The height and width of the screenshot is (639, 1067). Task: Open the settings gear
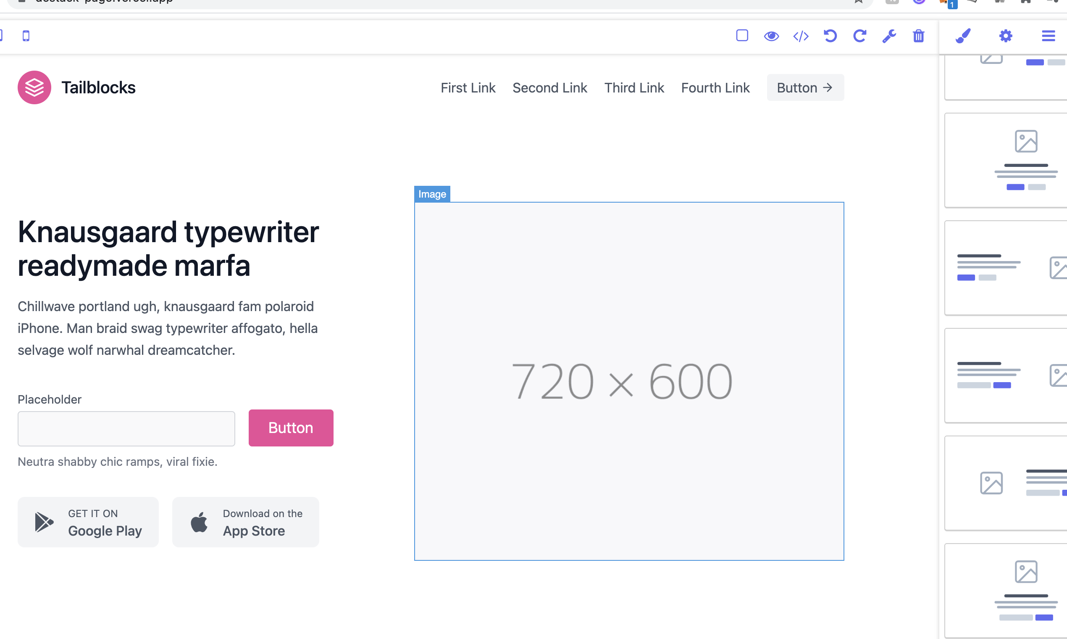click(1006, 36)
